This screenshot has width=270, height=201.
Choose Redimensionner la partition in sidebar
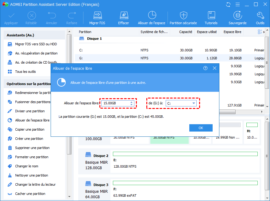pos(29,93)
